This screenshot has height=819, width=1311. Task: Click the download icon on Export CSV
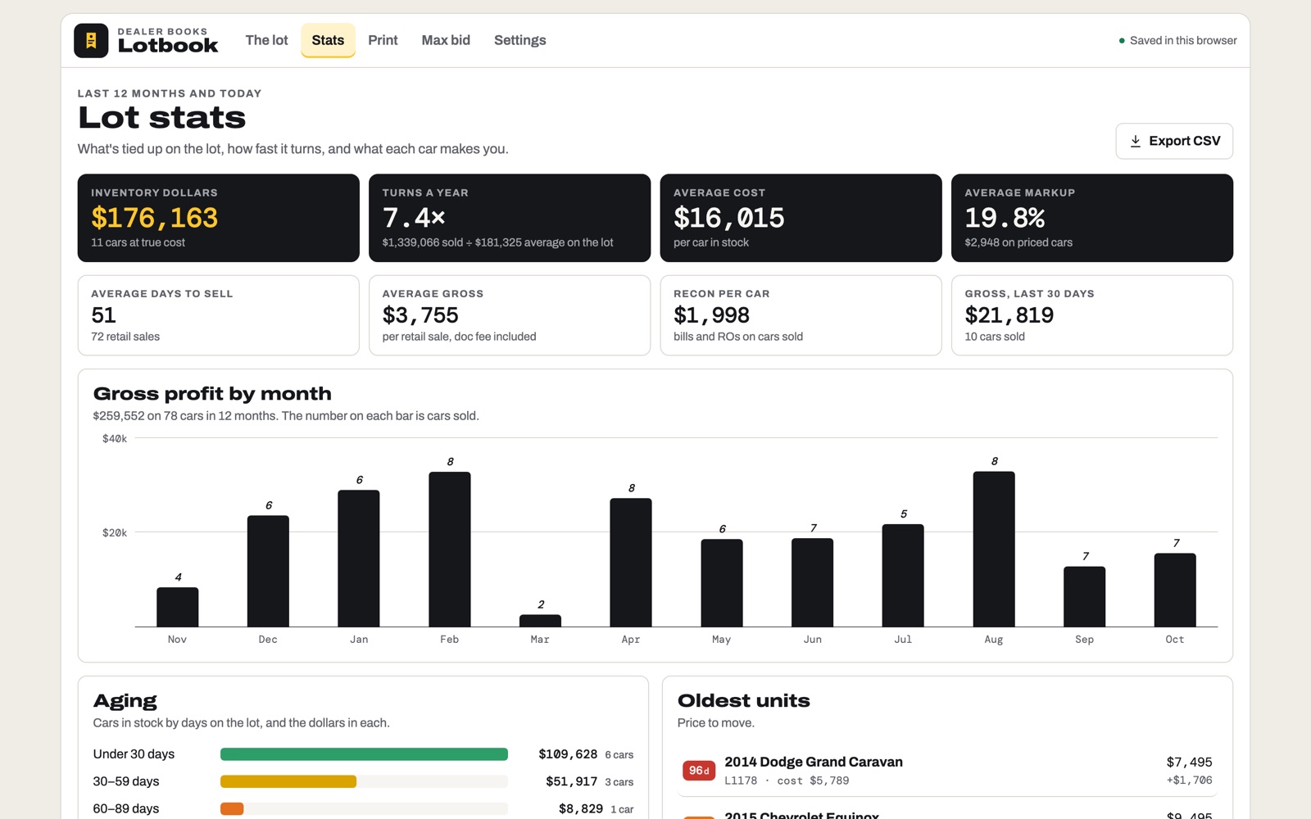pyautogui.click(x=1136, y=141)
